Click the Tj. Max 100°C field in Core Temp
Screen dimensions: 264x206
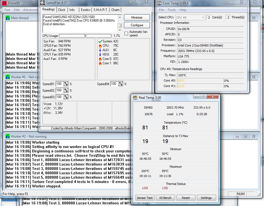[x=210, y=75]
